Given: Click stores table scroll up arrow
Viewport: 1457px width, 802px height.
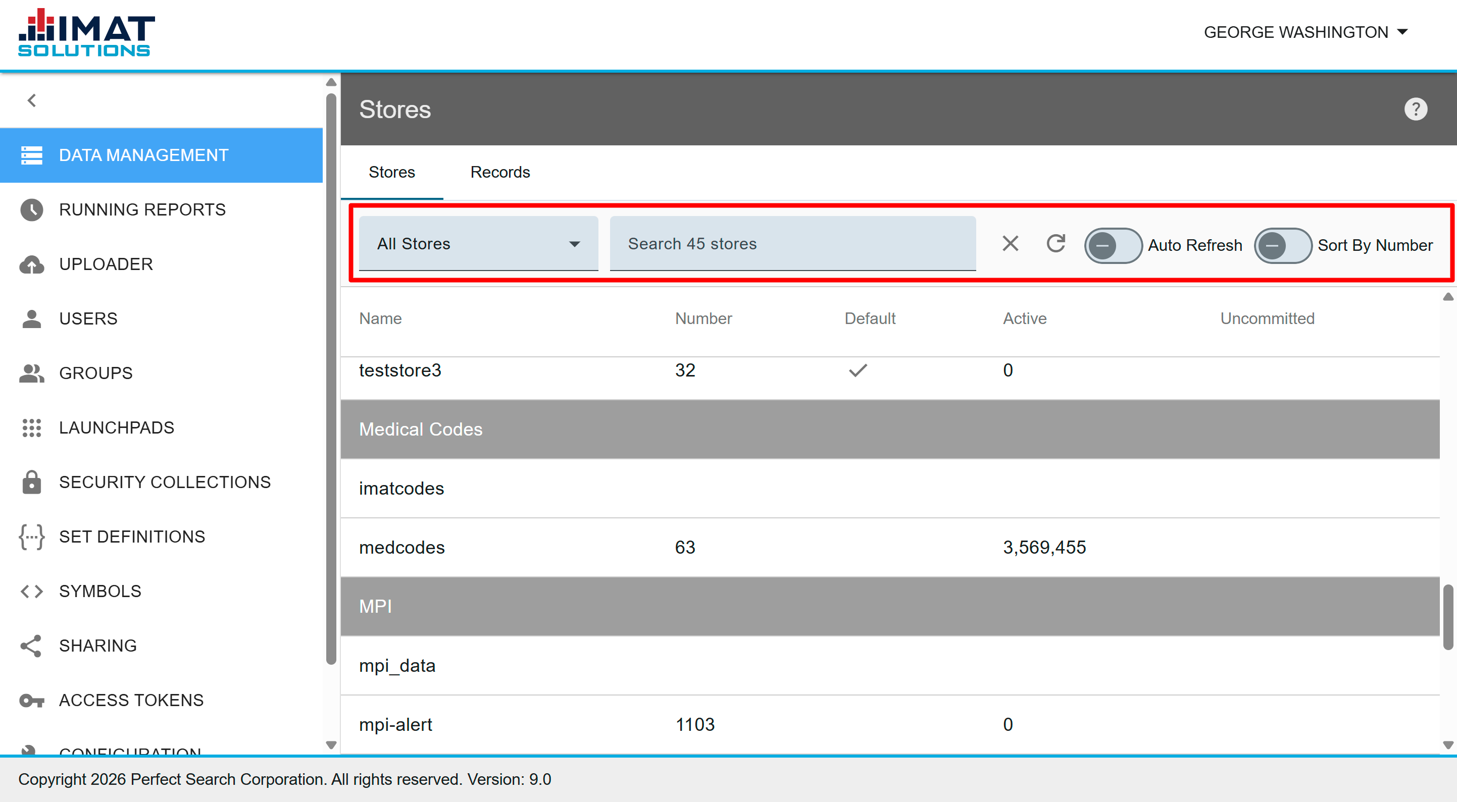Looking at the screenshot, I should (x=1448, y=297).
